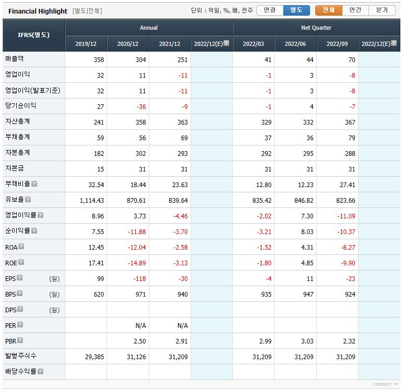Viewport: 404px width, 392px height.
Task: Select the 자본금 row label
Action: click(15, 168)
